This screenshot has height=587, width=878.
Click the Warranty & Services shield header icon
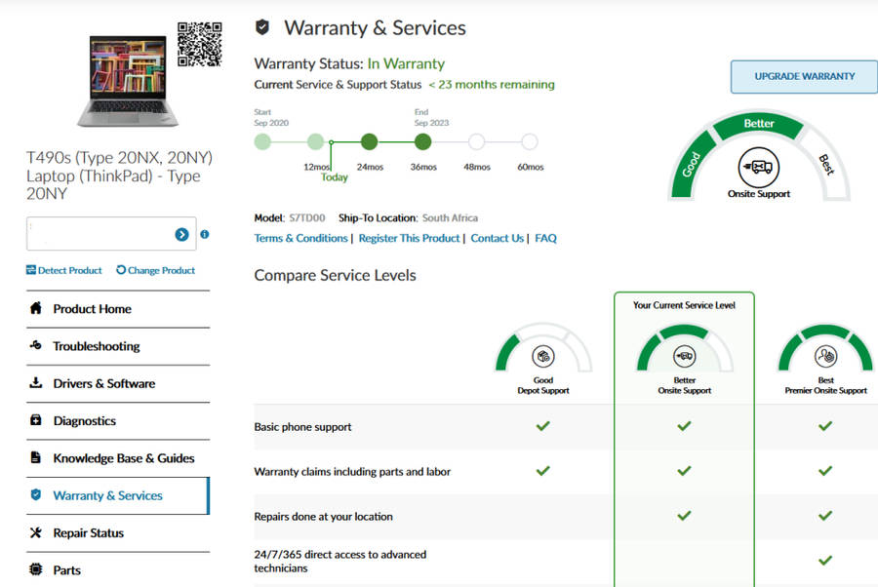(261, 27)
